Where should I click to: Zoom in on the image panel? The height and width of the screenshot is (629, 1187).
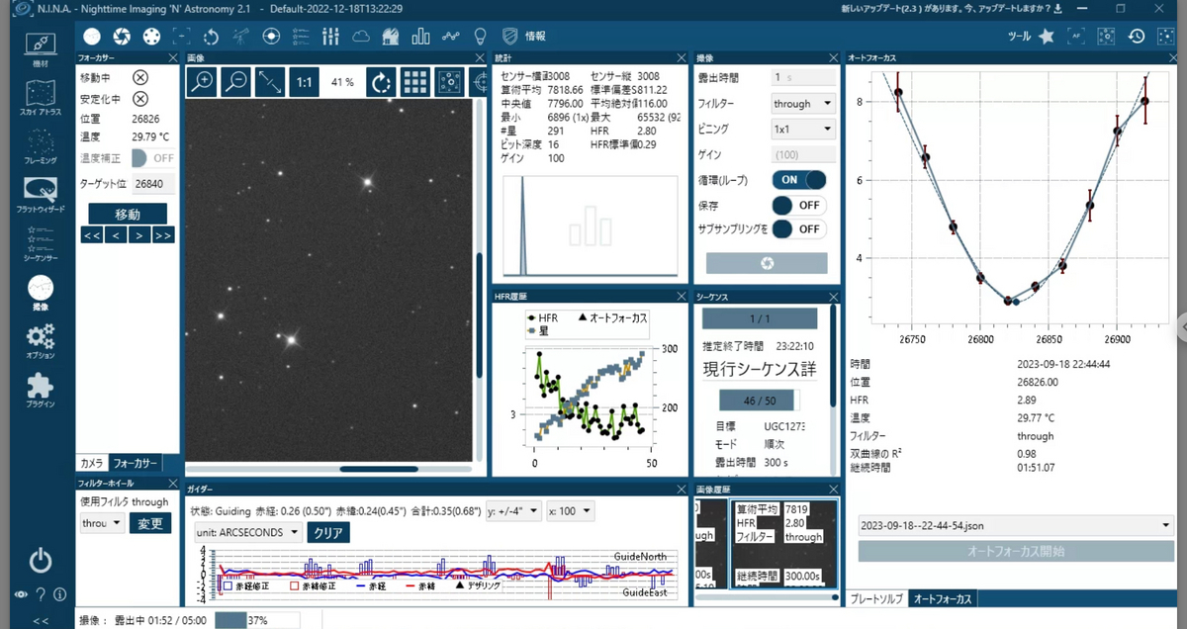click(x=202, y=82)
